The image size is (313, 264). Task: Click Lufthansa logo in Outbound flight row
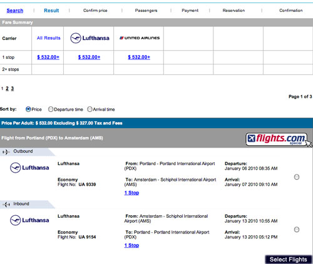tap(29, 168)
